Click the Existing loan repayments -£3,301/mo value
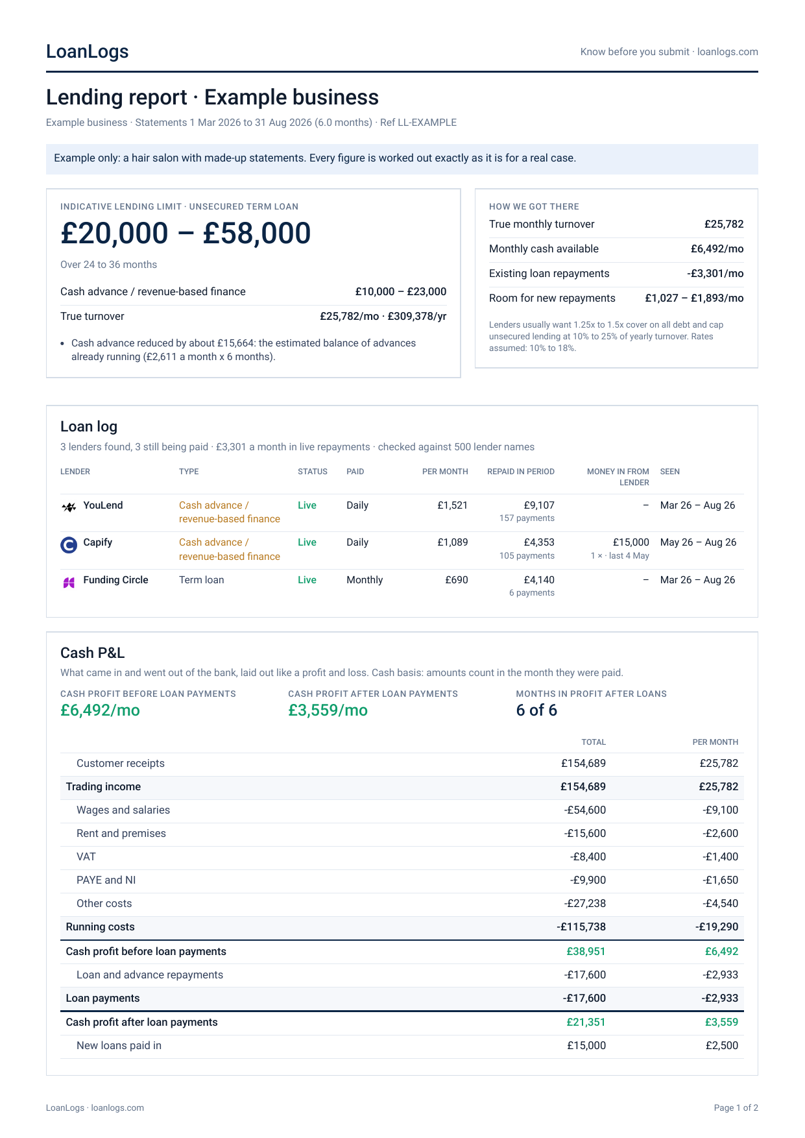Image resolution: width=805 pixels, height=1138 pixels. (715, 274)
